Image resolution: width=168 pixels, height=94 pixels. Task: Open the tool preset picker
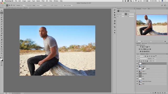pos(3,5)
